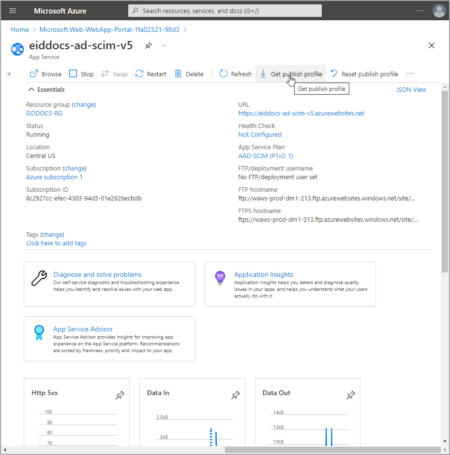The image size is (450, 455).
Task: Pin the eiddocs-ad-scim-v5 app to dashboard
Action: pos(149,45)
